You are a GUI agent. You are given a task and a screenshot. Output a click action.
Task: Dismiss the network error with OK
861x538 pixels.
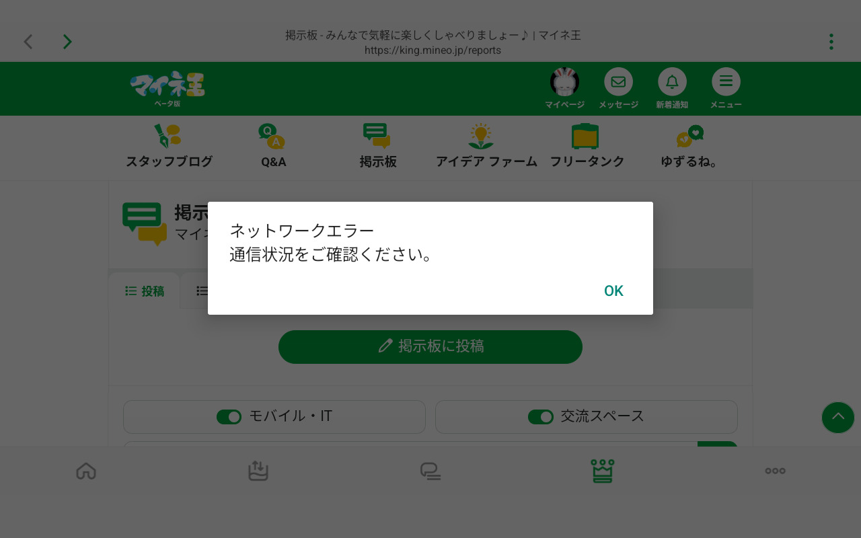[613, 291]
